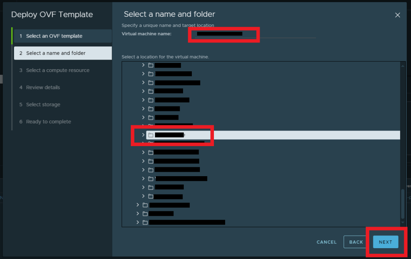Viewport: 411px width, 259px height.
Task: Go to step 5 Select storage
Action: click(43, 104)
